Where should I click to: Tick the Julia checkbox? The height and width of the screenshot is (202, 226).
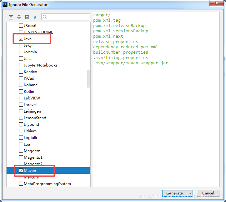[21, 59]
